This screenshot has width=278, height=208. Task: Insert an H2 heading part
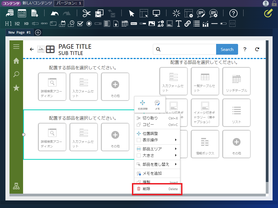pyautogui.click(x=17, y=24)
